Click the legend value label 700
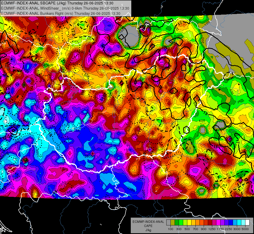 (x=196, y=229)
